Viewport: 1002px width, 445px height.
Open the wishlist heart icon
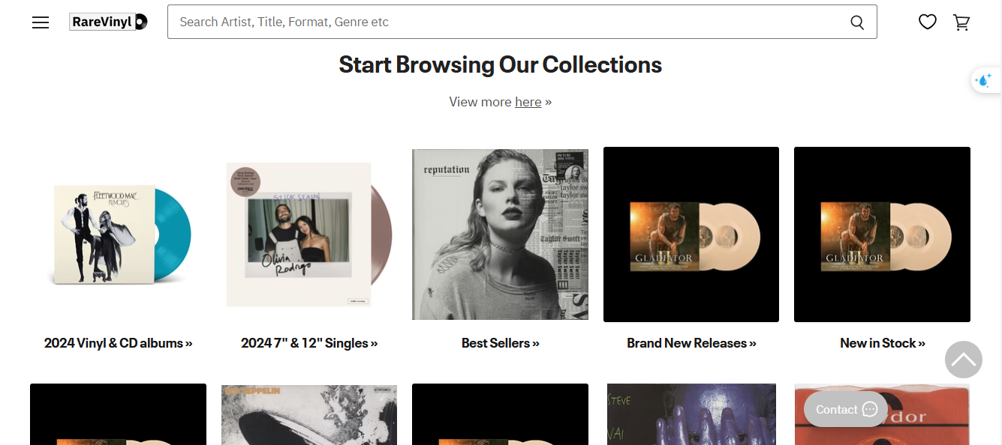928,22
